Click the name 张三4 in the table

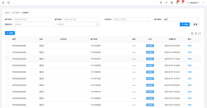(42, 85)
